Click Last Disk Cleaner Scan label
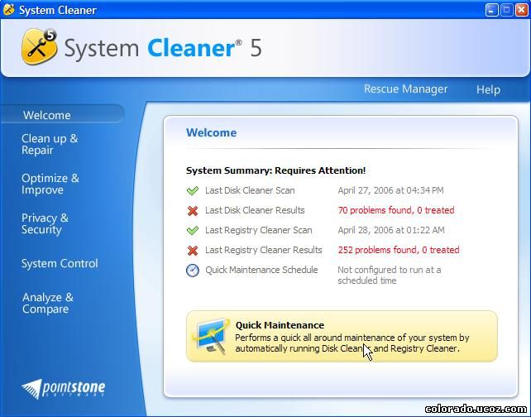Image resolution: width=531 pixels, height=417 pixels. click(250, 190)
